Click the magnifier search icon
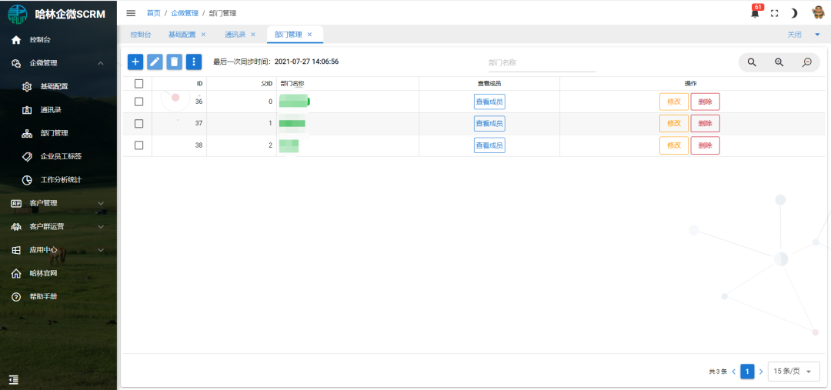The height and width of the screenshot is (390, 831). pos(752,62)
